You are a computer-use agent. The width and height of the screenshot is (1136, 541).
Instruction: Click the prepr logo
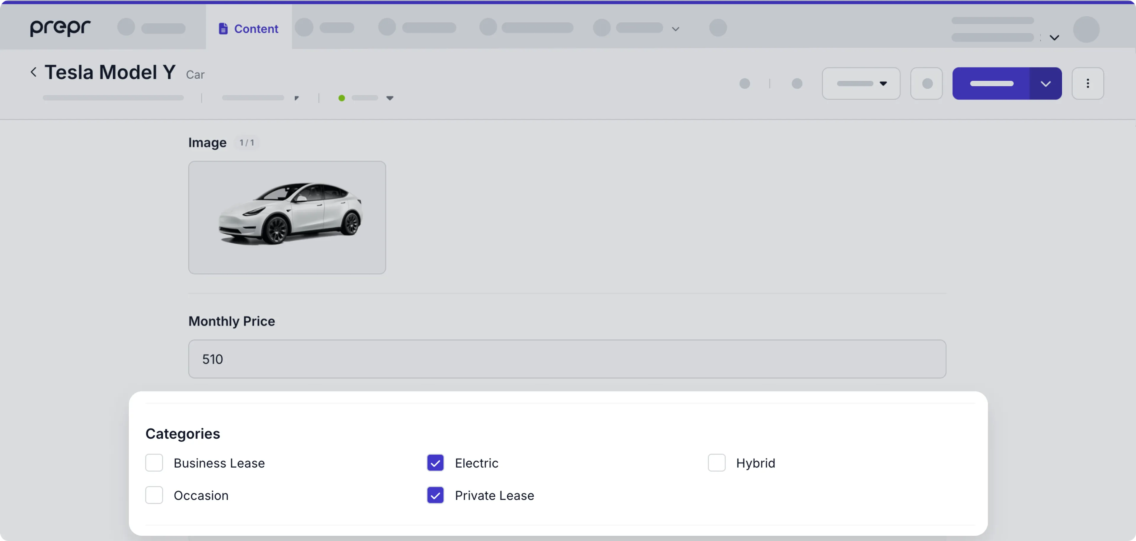(60, 28)
